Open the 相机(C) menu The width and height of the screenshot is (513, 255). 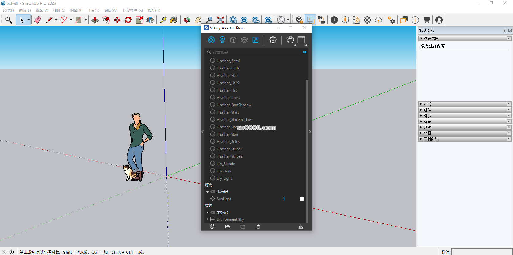click(x=59, y=10)
